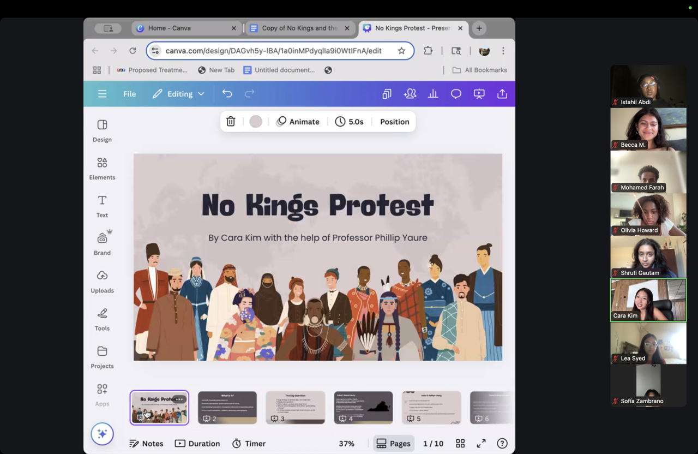
Task: Open the File menu
Action: [x=129, y=94]
